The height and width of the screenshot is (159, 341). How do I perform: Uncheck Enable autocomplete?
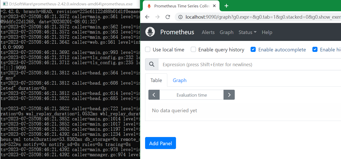pyautogui.click(x=253, y=50)
